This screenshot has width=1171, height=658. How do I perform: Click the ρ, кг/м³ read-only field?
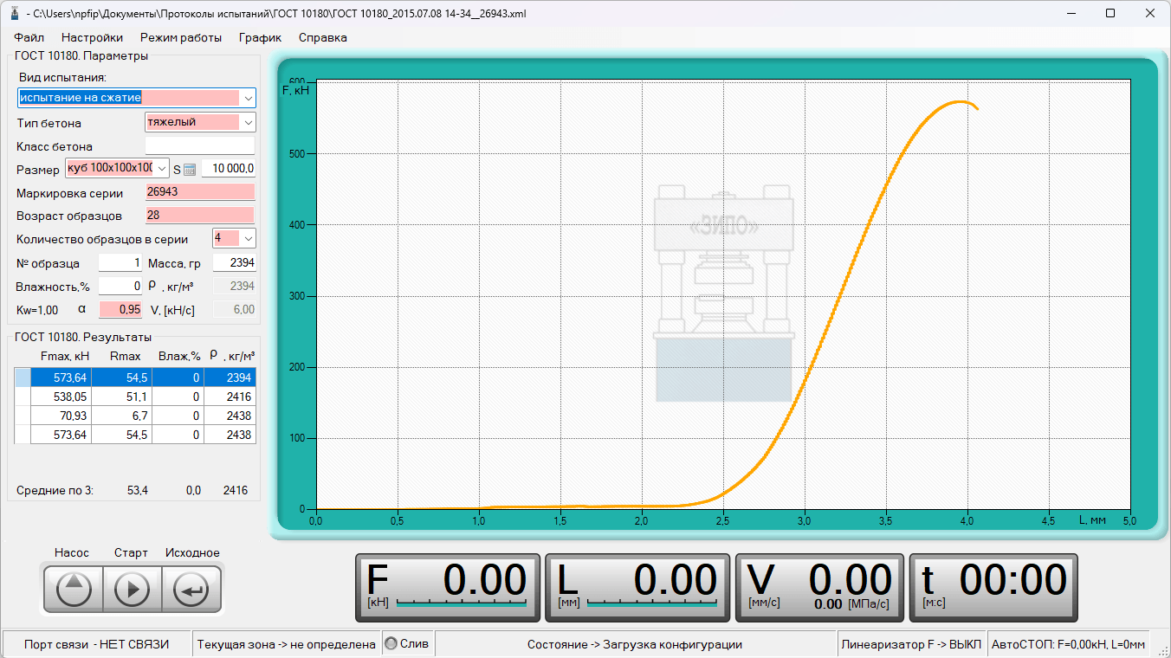tap(234, 286)
